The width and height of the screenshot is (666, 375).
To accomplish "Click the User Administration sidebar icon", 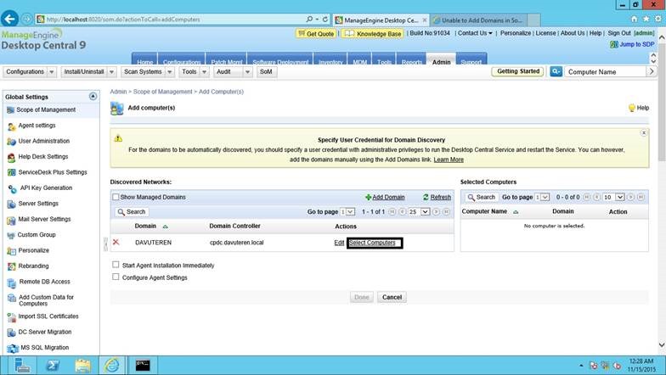I will [12, 142].
